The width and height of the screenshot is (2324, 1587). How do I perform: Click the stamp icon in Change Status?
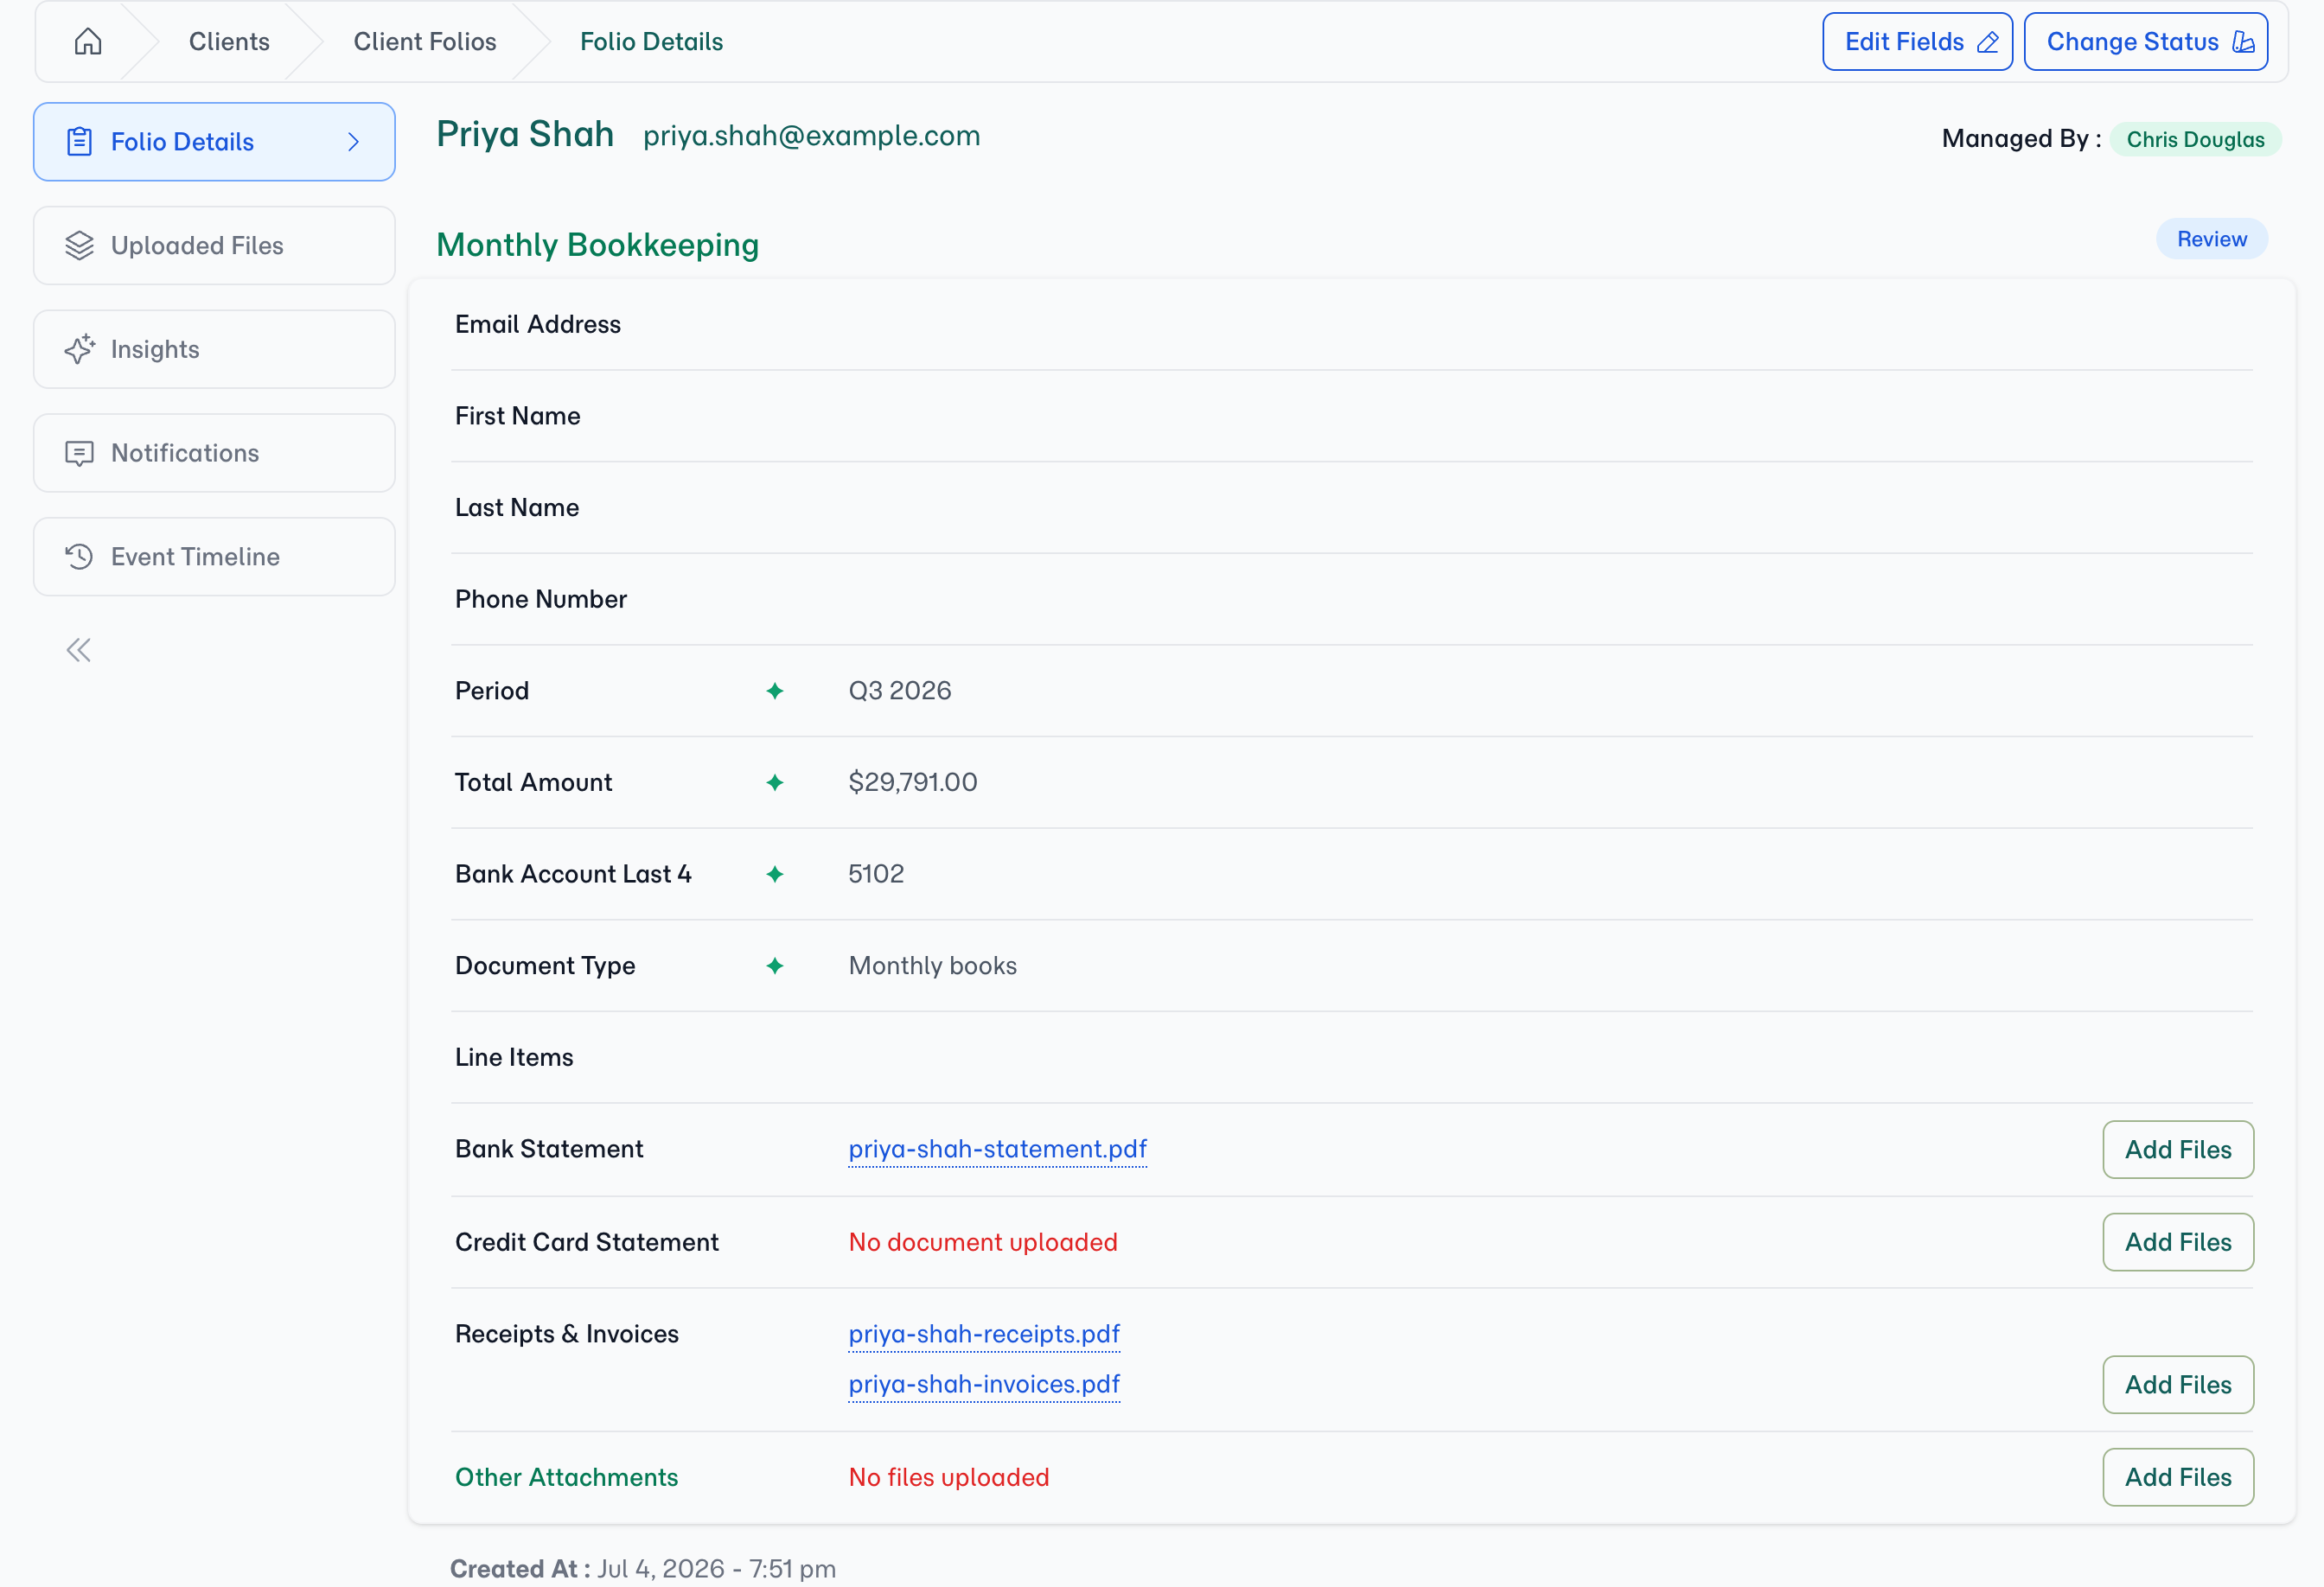pos(2243,42)
